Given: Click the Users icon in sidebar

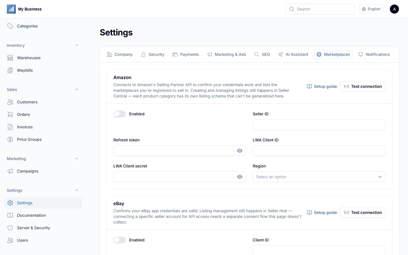Looking at the screenshot, I should tap(10, 240).
